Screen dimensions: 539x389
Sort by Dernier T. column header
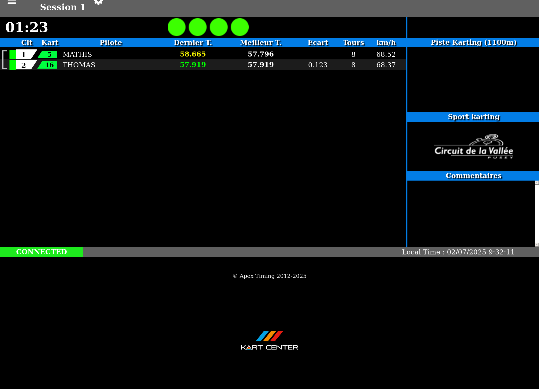[193, 43]
